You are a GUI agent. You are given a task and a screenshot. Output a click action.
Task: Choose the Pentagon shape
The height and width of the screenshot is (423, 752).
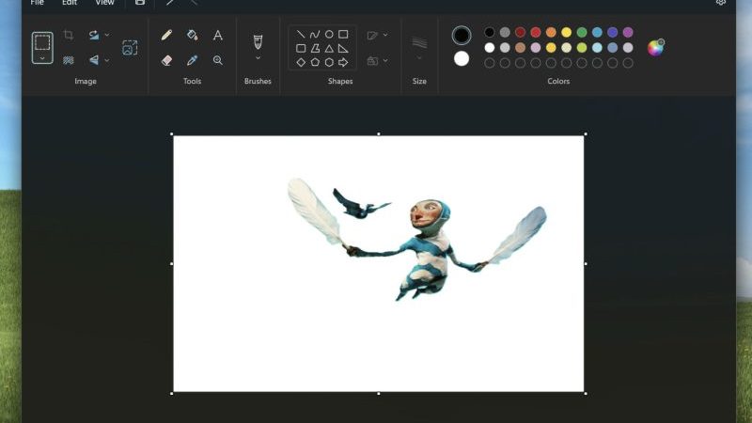pyautogui.click(x=315, y=62)
